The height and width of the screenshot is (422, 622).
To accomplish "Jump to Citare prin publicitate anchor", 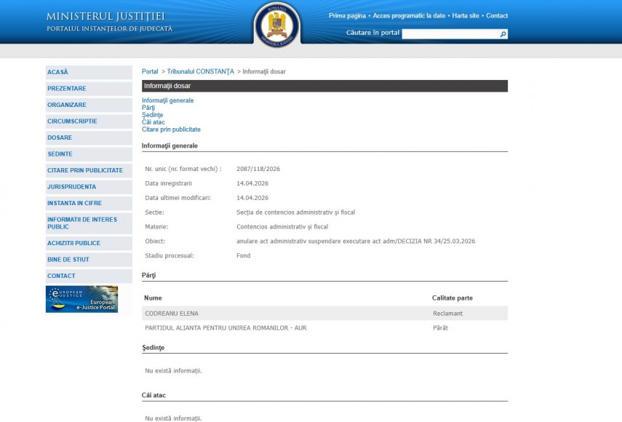I will [171, 130].
